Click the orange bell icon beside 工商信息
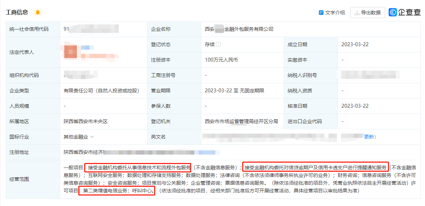The height and width of the screenshot is (206, 425). tap(38, 12)
